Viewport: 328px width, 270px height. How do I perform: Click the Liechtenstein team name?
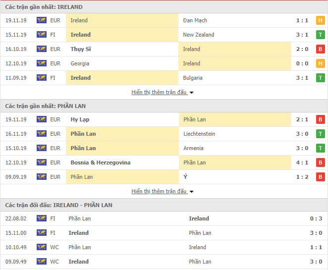(199, 134)
